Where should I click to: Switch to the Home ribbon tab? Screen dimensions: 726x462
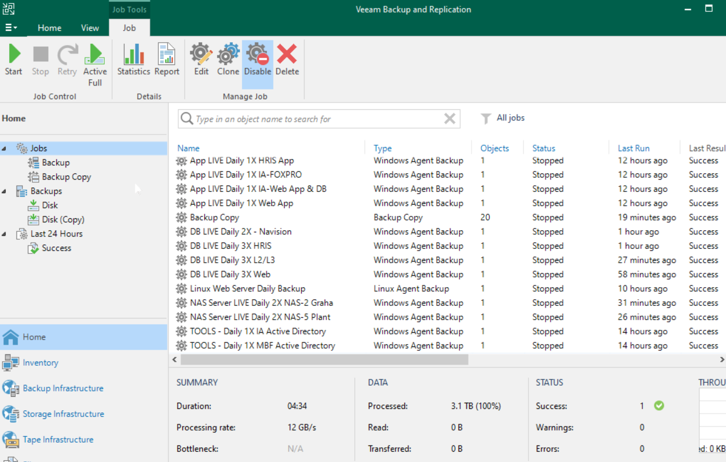pos(50,28)
